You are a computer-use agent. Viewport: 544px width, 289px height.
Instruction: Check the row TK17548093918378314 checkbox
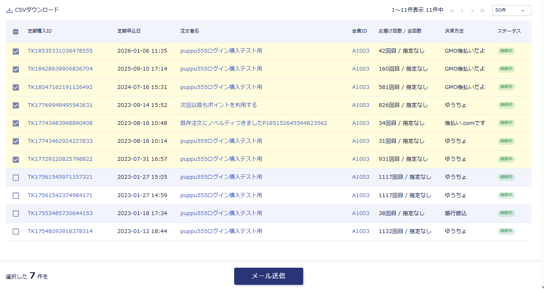tap(16, 231)
